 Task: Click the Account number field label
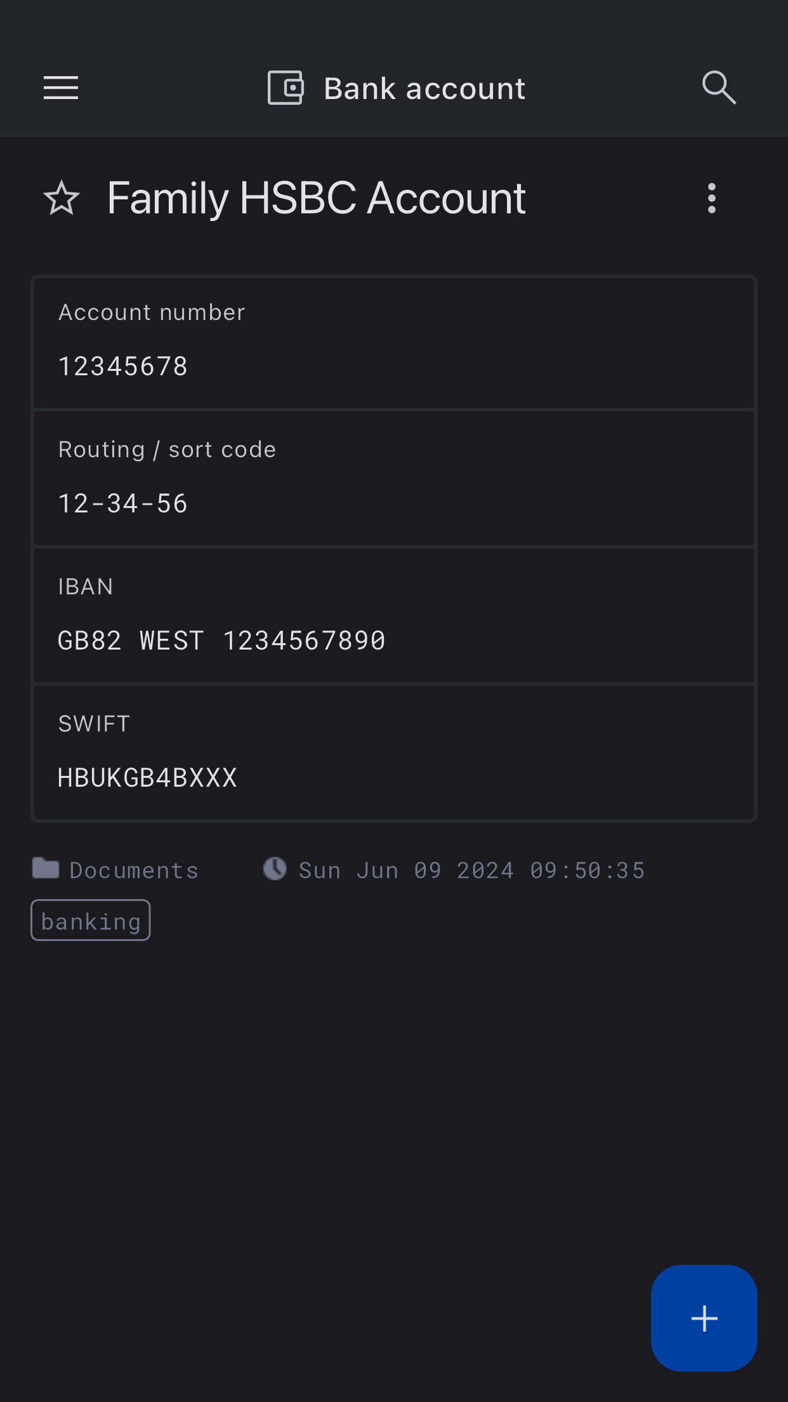152,312
